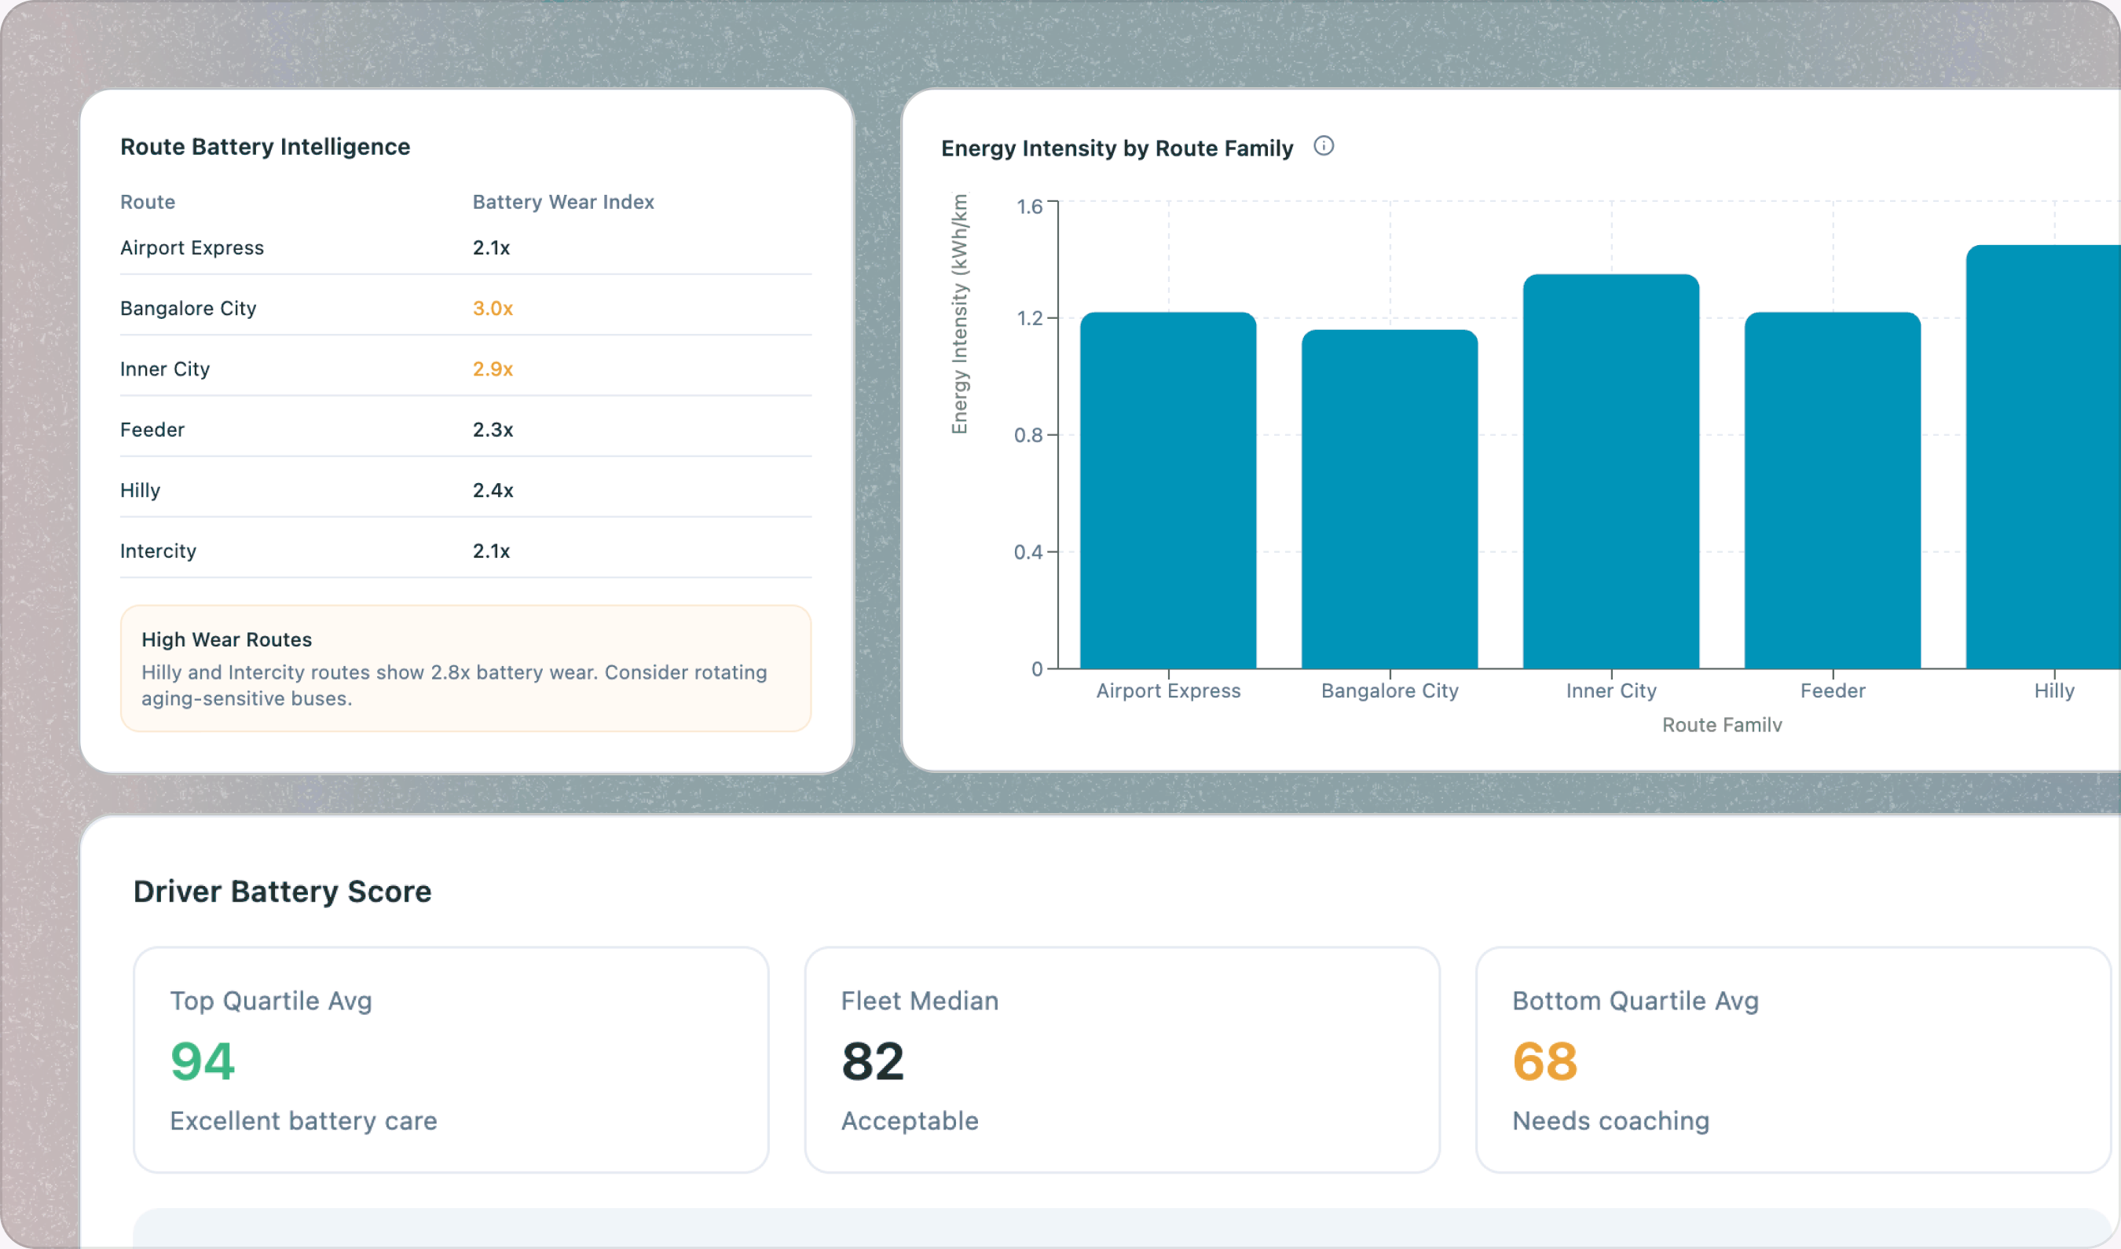Click the 2.9x wear index value

pos(493,368)
